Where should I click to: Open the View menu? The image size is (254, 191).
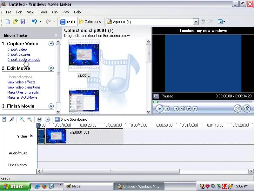click(30, 12)
